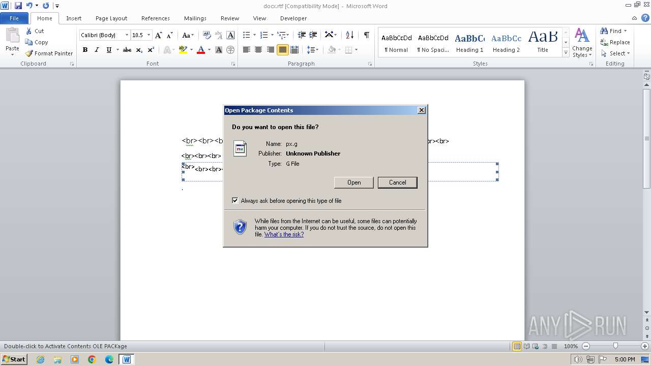The height and width of the screenshot is (366, 651).
Task: Click the Paste clipboard icon
Action: click(12, 36)
